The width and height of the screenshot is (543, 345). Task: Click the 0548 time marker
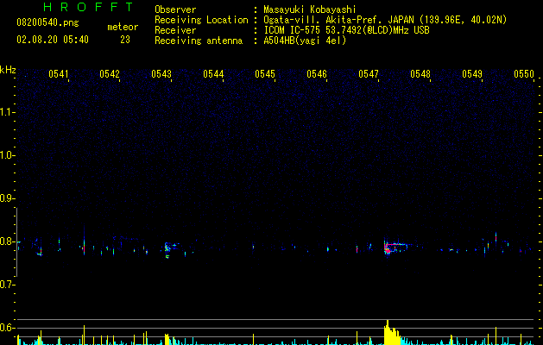420,74
